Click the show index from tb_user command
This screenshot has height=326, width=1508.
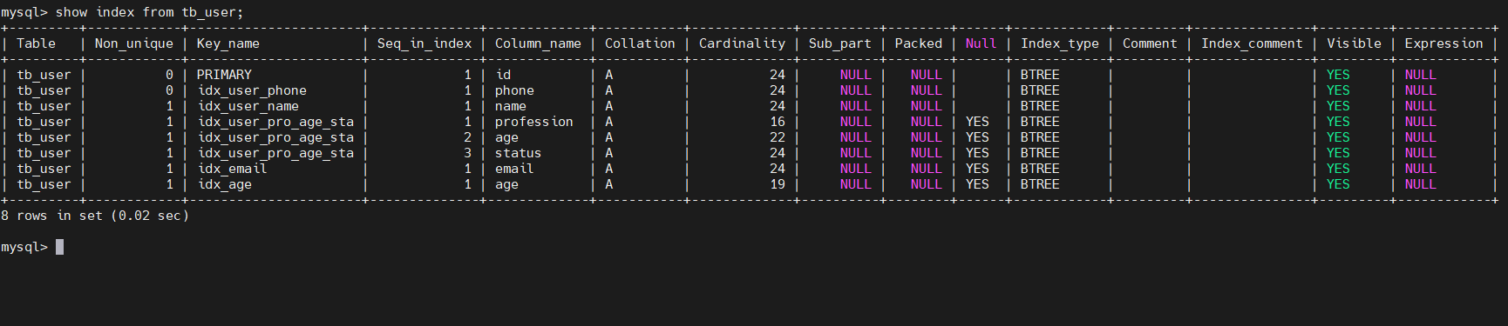[150, 12]
